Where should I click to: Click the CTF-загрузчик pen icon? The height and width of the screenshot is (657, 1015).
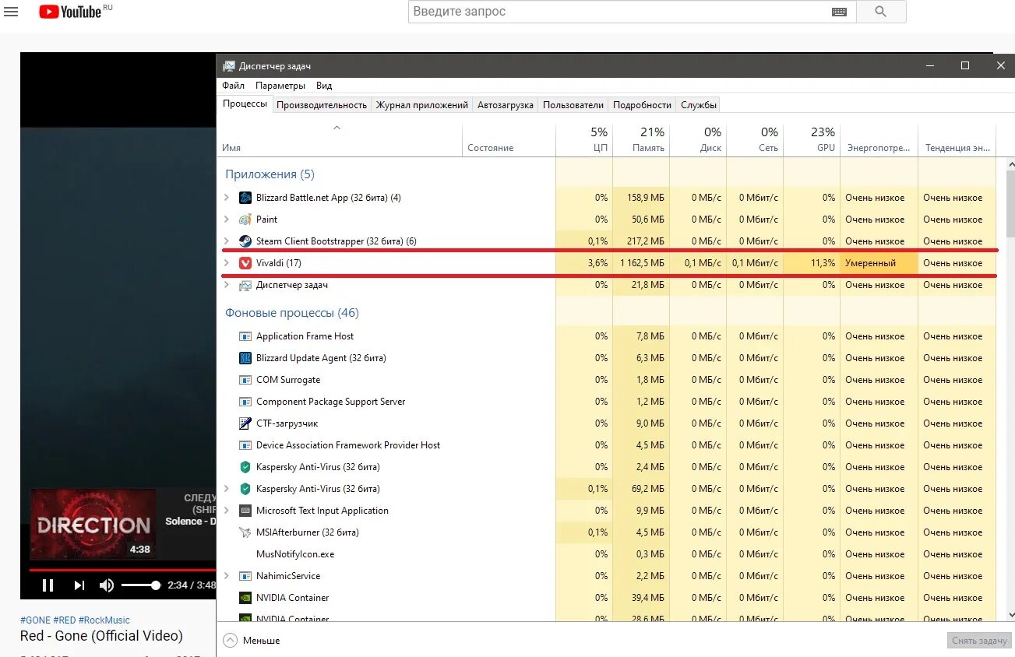coord(245,423)
